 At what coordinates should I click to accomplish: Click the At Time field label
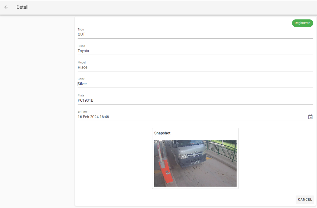tap(83, 112)
